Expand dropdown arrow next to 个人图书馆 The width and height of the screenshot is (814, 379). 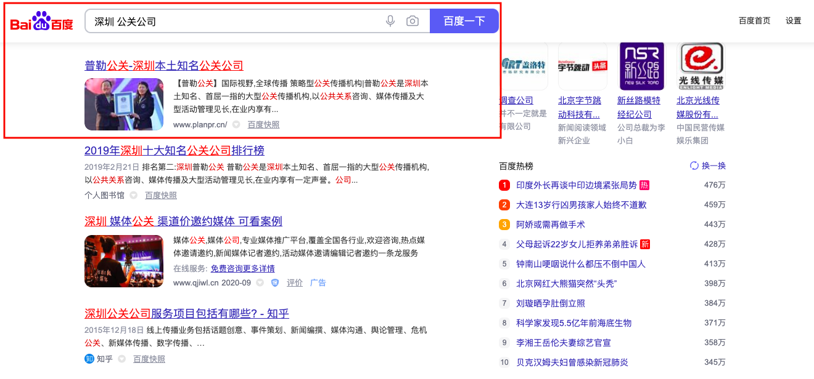point(134,196)
